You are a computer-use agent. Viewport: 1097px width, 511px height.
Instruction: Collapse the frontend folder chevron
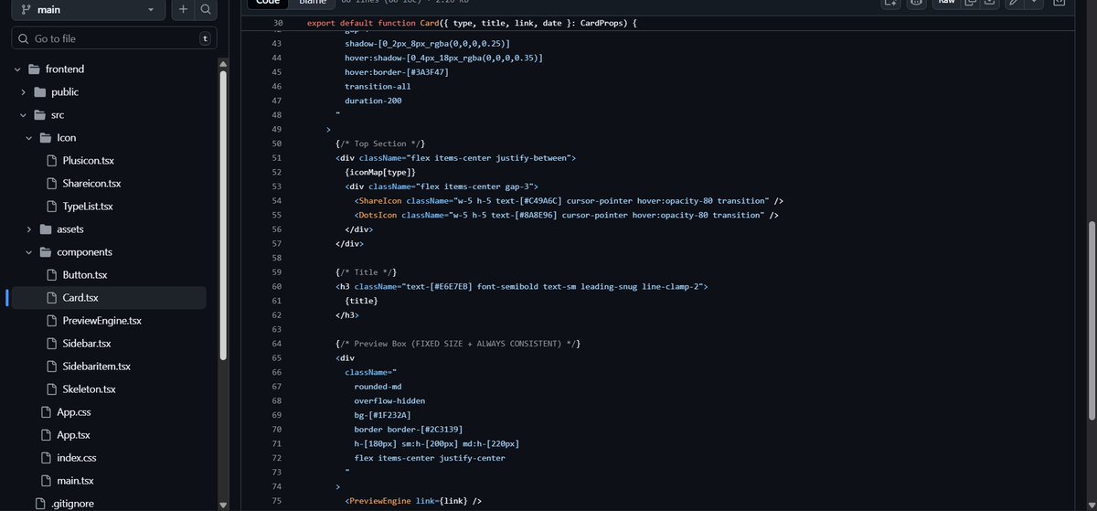pyautogui.click(x=16, y=69)
